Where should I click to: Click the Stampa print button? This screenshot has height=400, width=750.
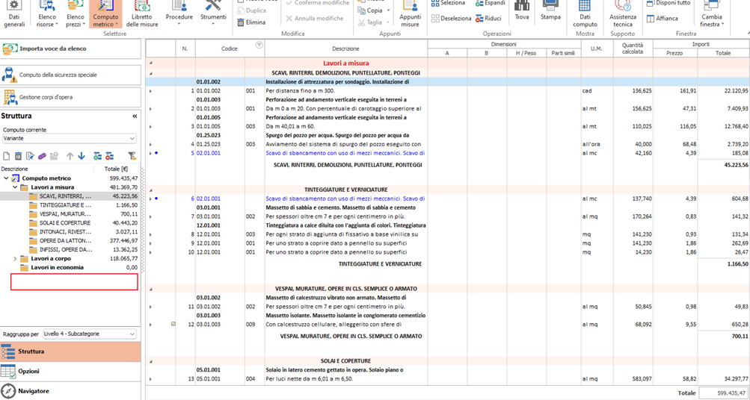click(550, 12)
